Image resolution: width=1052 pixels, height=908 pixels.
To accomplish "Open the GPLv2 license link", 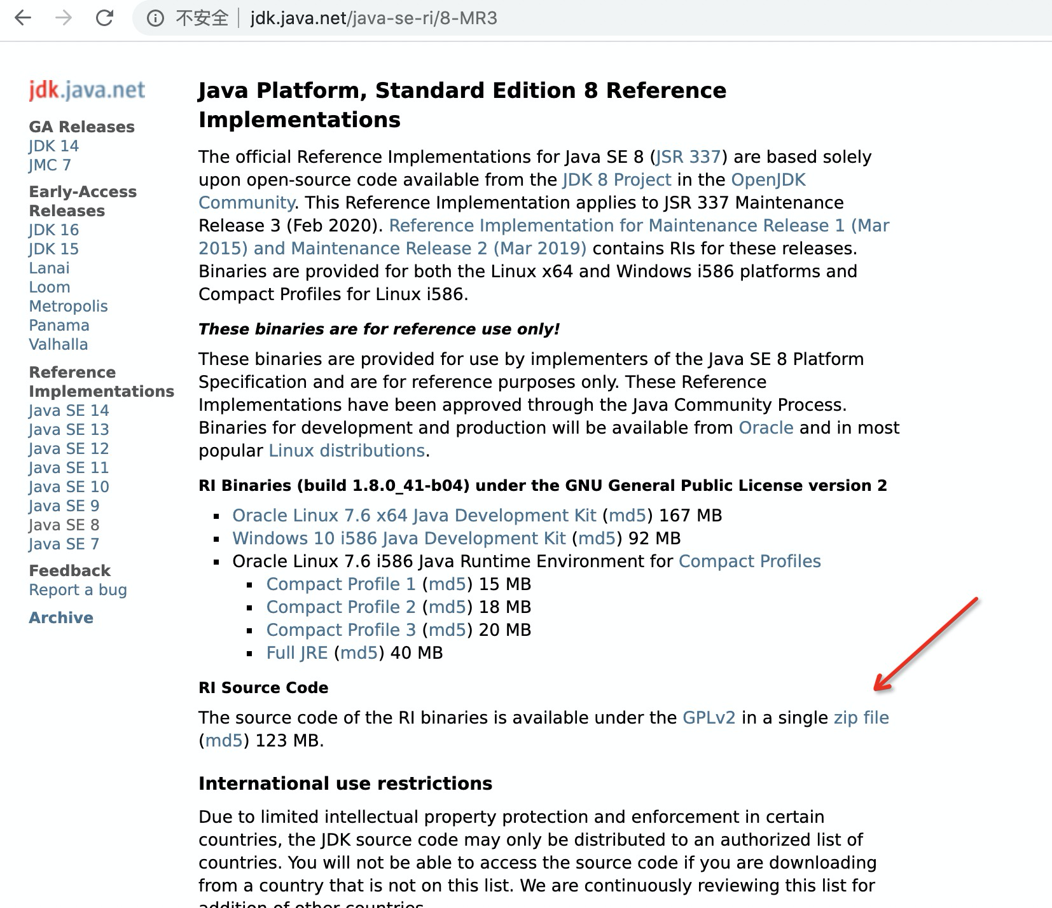I will coord(709,718).
